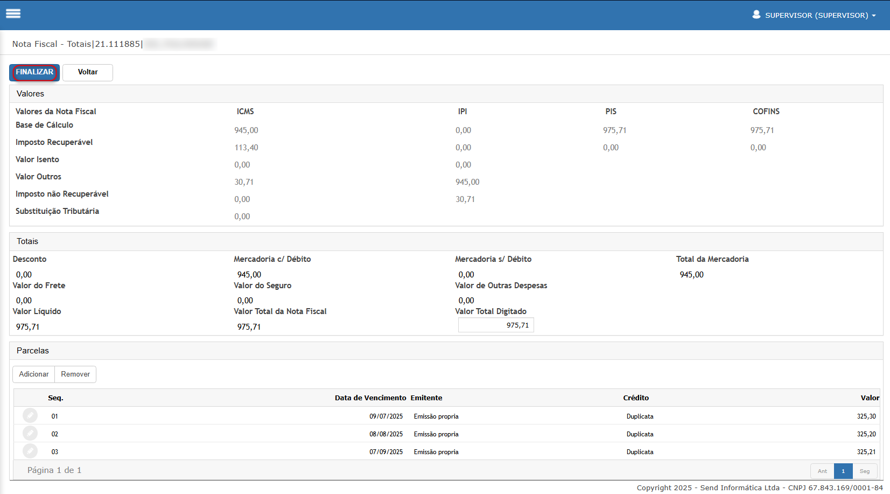Sort by the Seq. column header
Viewport: 890px width, 494px height.
55,398
